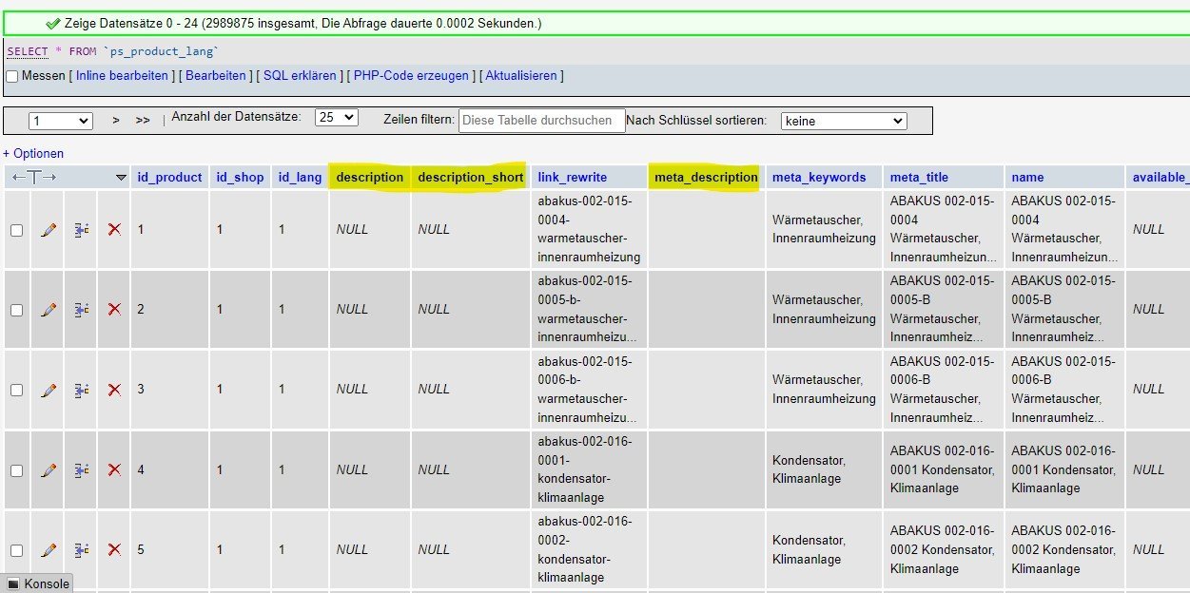Viewport: 1190px width, 593px height.
Task: Select checkbox for product row 2
Action: coord(16,310)
